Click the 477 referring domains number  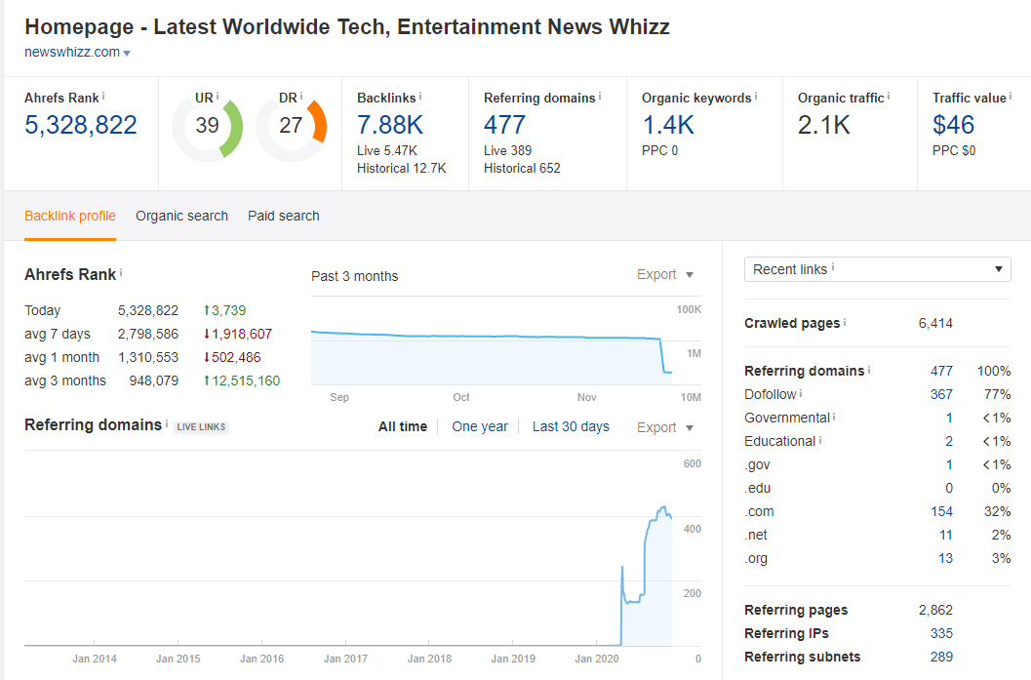click(x=504, y=125)
